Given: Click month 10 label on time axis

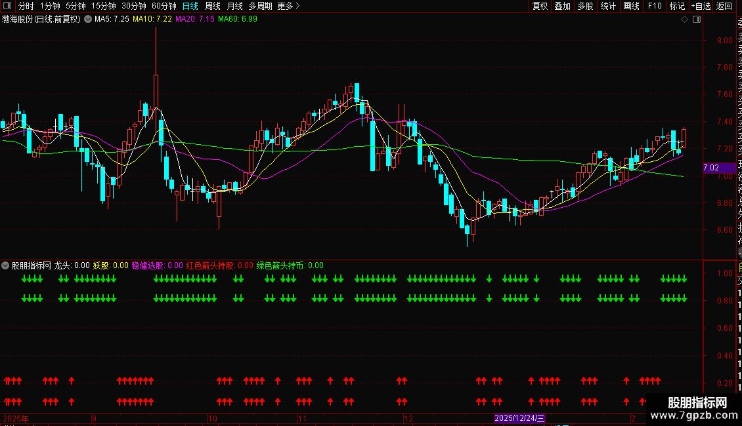Looking at the screenshot, I should [213, 418].
